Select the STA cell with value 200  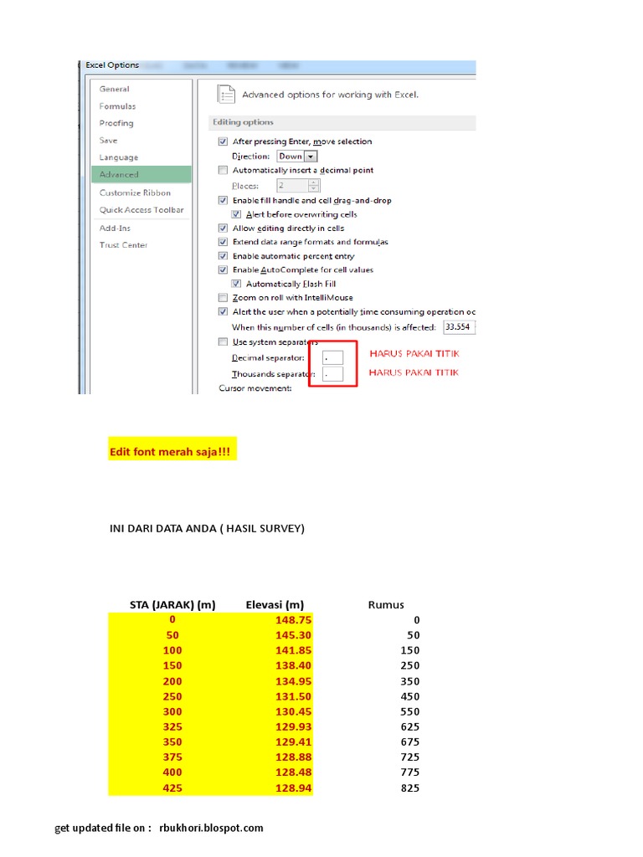point(172,681)
